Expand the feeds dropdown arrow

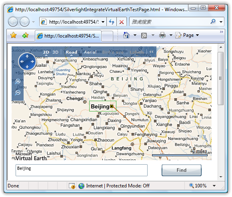(153, 35)
